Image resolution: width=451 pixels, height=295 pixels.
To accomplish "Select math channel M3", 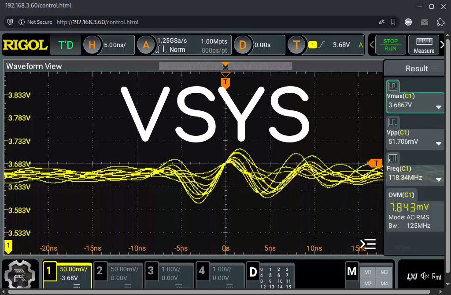I will coord(384,272).
